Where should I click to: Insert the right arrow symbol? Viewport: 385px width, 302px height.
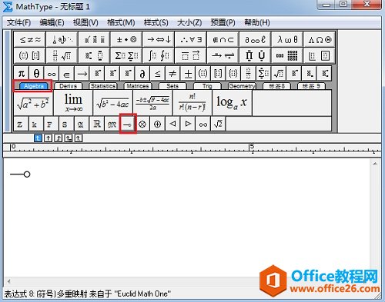(82, 74)
